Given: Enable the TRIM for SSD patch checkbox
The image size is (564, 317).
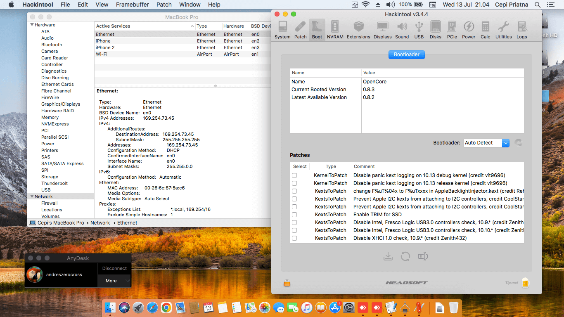Looking at the screenshot, I should [294, 215].
